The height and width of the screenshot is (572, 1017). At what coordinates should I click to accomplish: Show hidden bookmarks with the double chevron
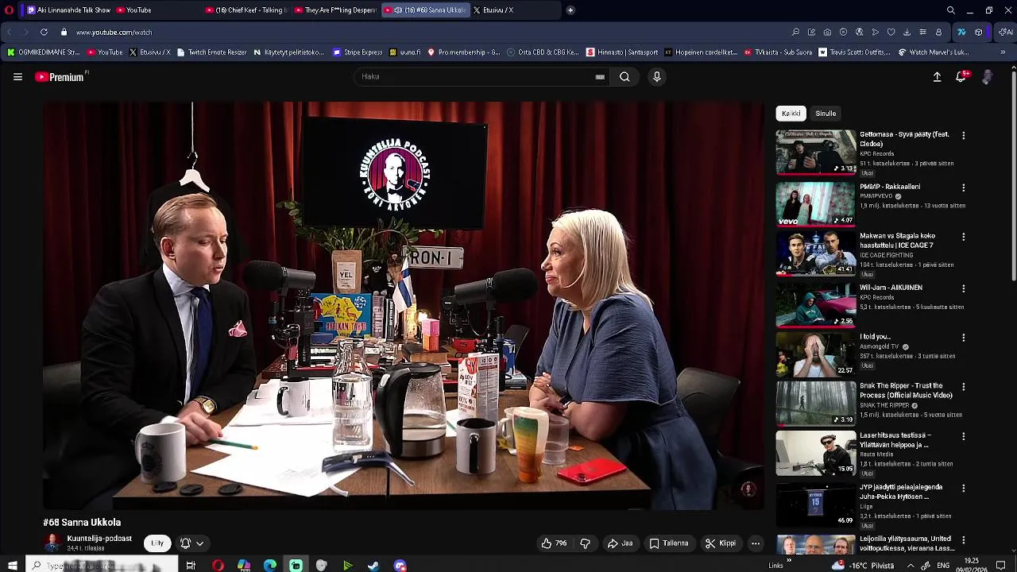click(x=1003, y=52)
